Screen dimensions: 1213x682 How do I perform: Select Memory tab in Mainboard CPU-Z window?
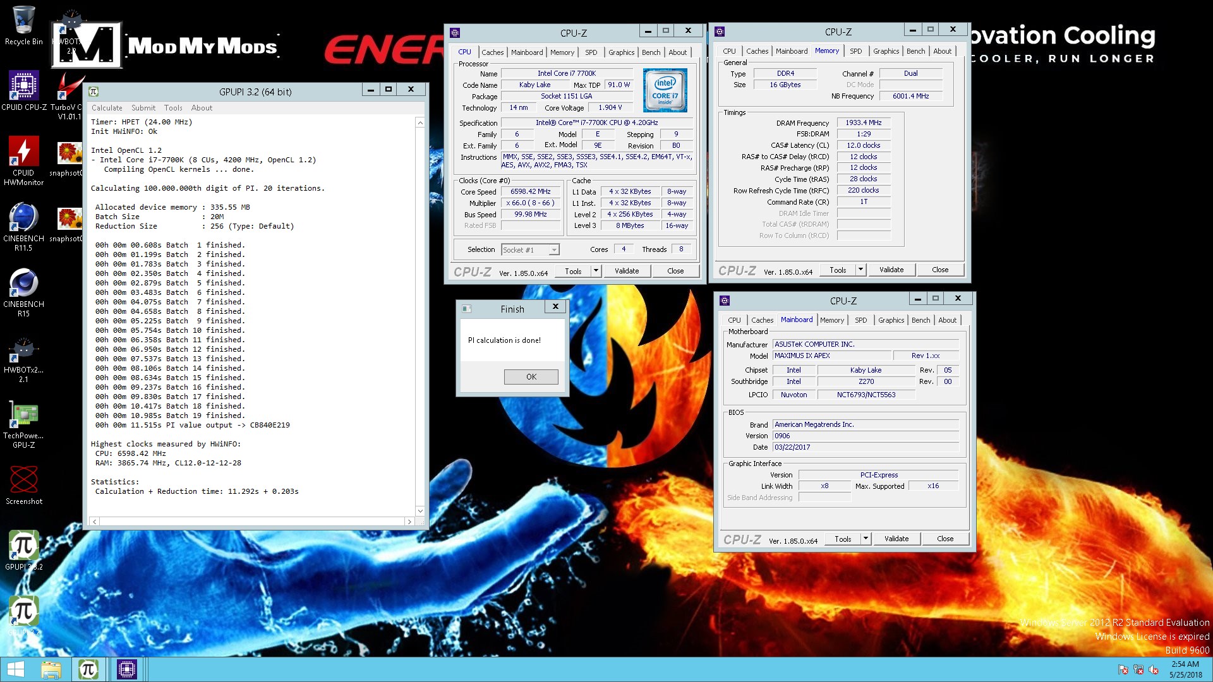click(831, 320)
